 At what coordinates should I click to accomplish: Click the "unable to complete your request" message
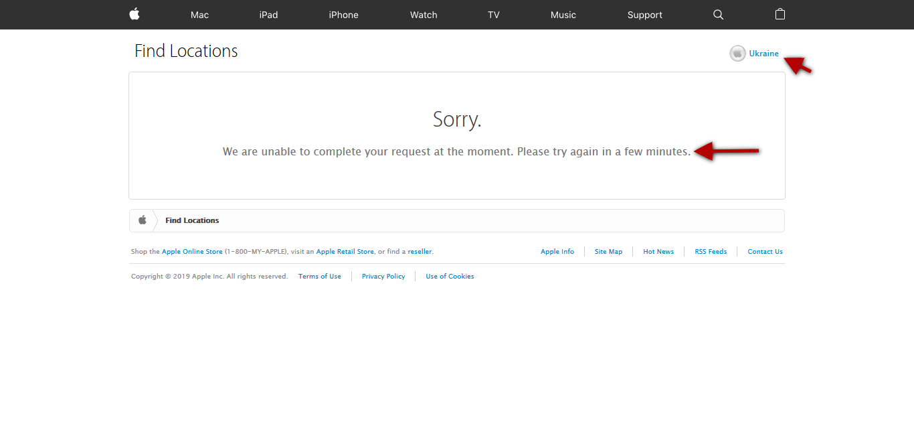point(457,152)
